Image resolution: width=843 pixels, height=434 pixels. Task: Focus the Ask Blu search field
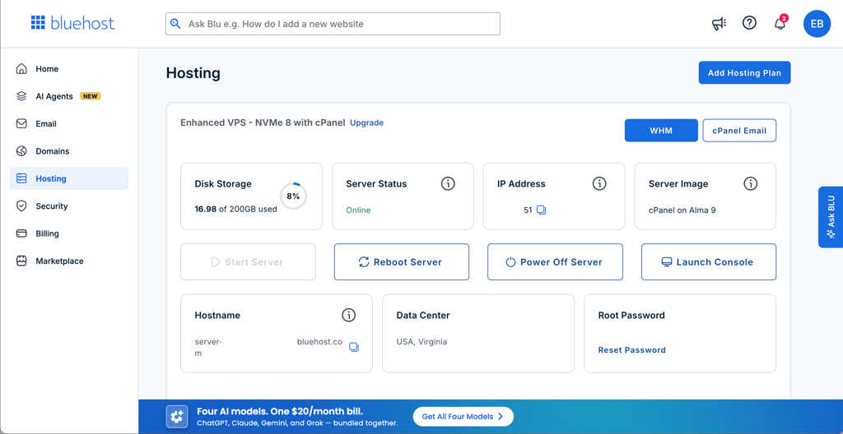pyautogui.click(x=333, y=24)
